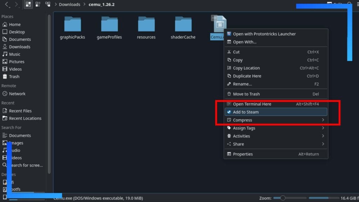Viewport: 359px width, 202px height.
Task: Select Open with Protontricks Launcher
Action: click(x=264, y=34)
